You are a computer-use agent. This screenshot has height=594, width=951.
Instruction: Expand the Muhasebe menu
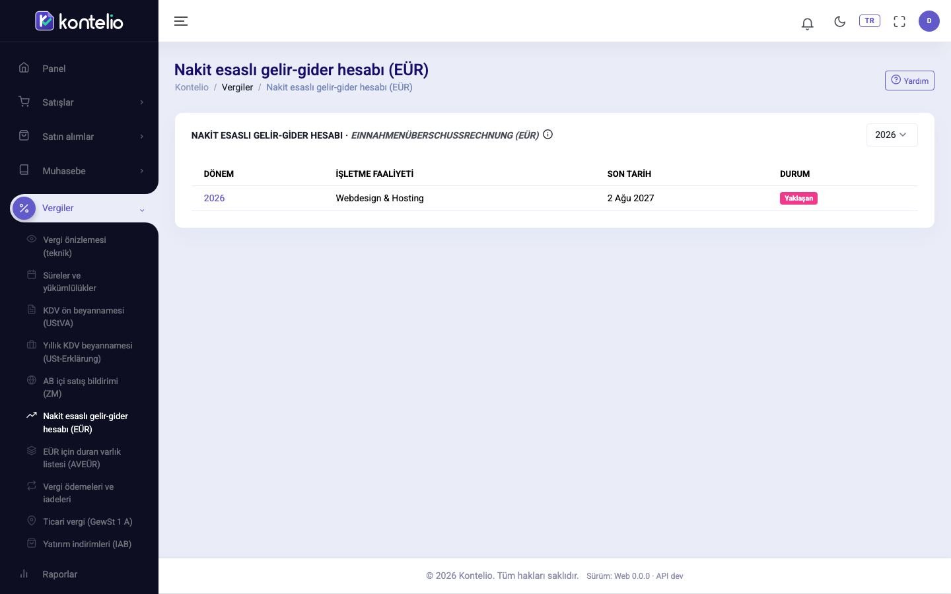[79, 171]
